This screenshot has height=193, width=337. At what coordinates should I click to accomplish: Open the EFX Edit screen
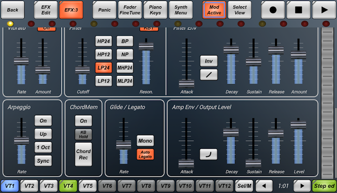(x=46, y=10)
